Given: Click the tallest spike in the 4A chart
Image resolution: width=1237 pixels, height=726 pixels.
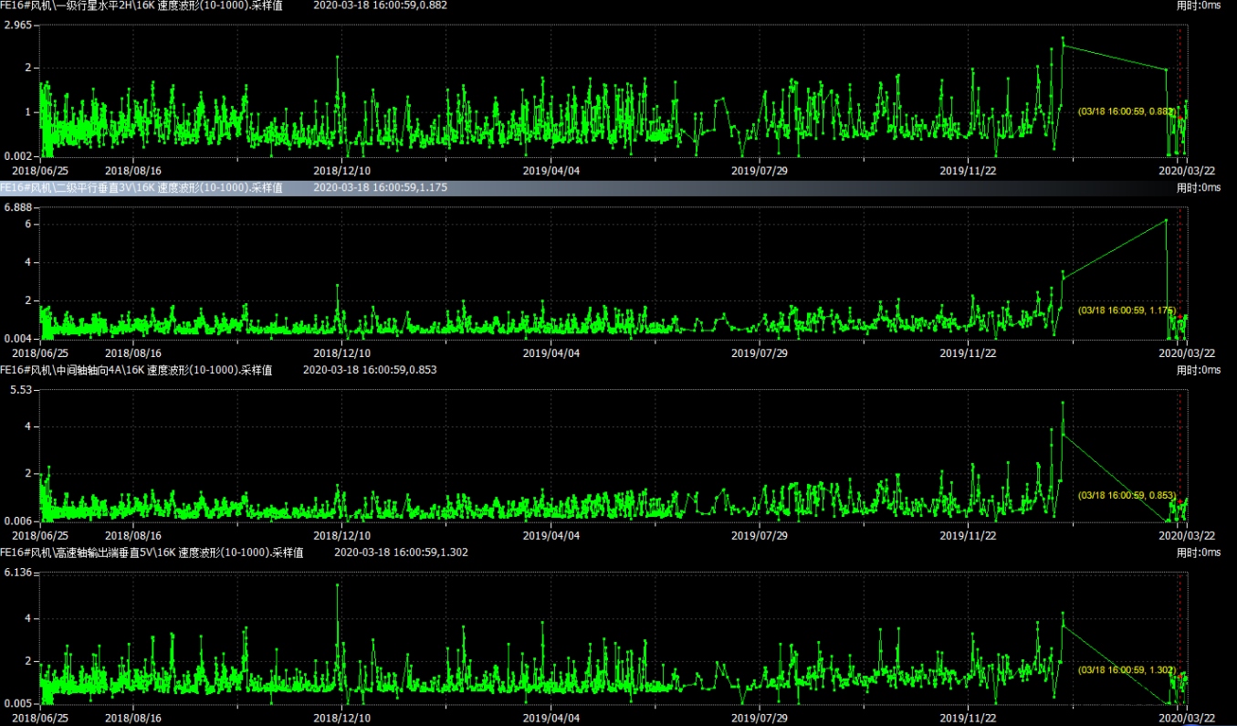Looking at the screenshot, I should pos(1063,402).
